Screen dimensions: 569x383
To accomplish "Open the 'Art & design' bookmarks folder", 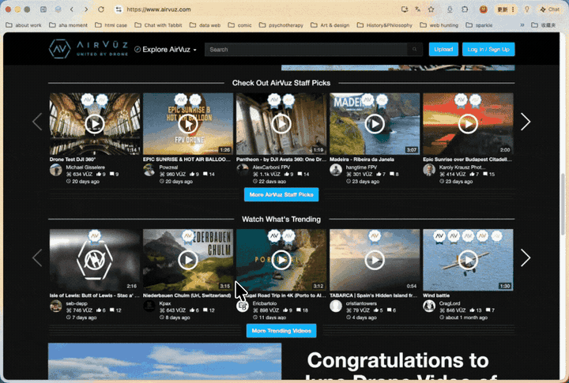I will click(330, 25).
